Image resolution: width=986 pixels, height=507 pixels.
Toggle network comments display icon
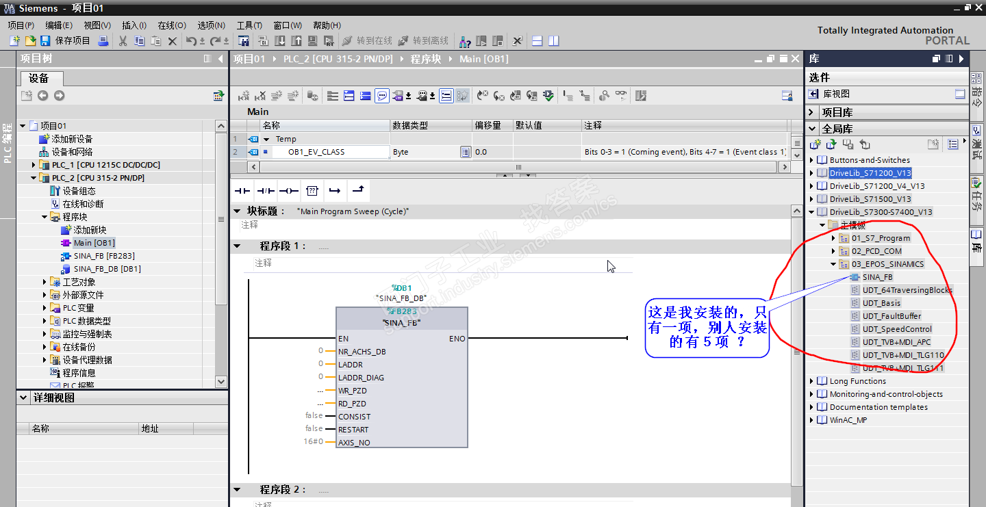(382, 96)
